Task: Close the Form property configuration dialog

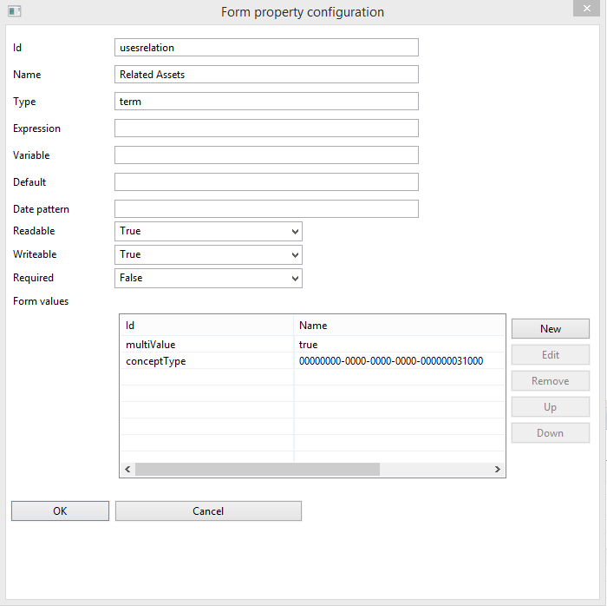Action: [586, 8]
